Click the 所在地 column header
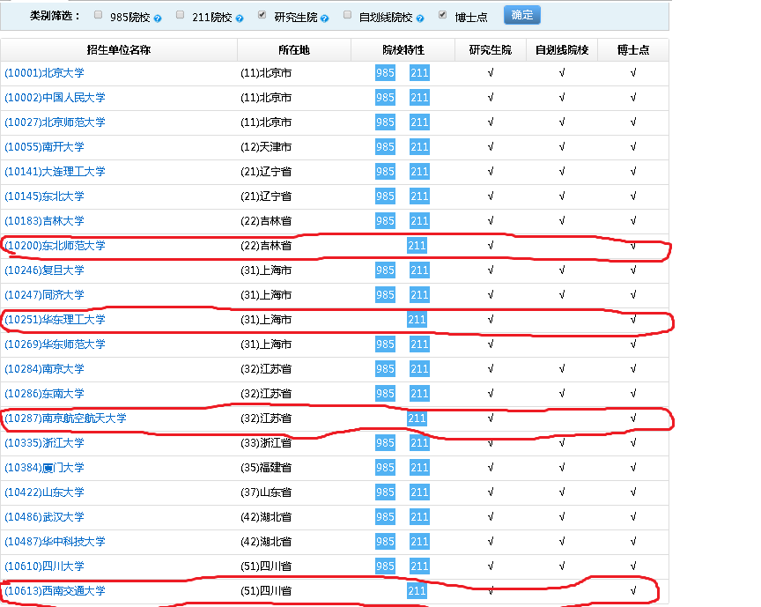 tap(292, 50)
